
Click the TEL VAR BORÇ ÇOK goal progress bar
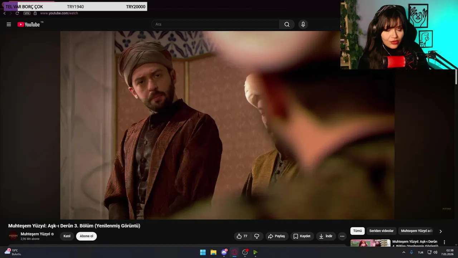pos(75,6)
